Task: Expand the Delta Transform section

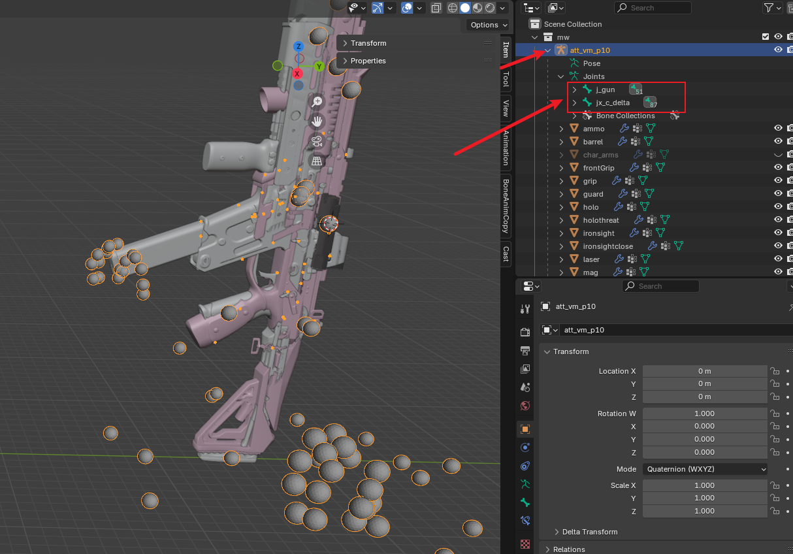Action: pyautogui.click(x=589, y=532)
